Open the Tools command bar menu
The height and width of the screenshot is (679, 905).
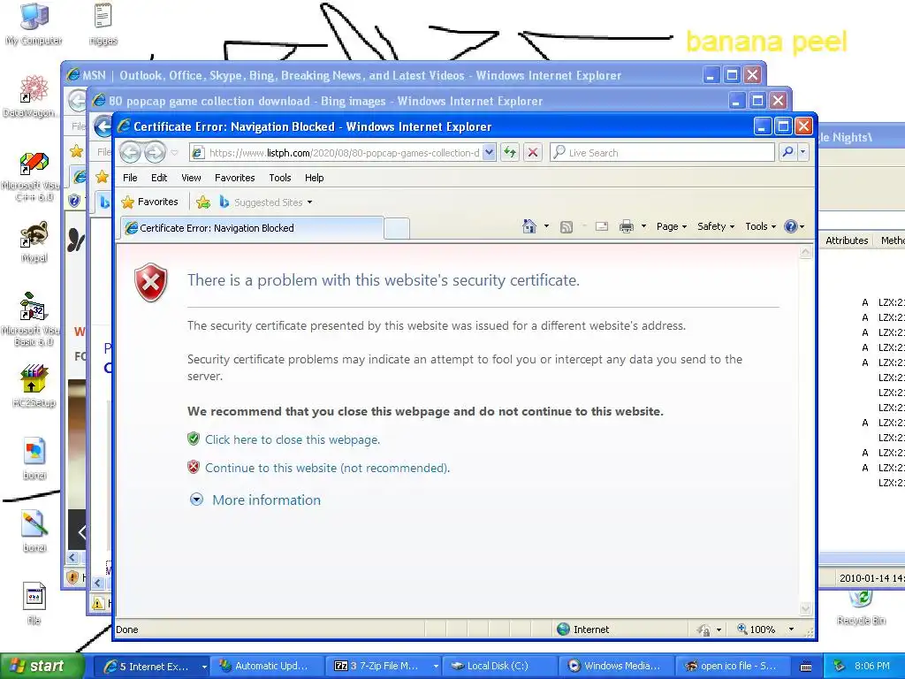pos(760,226)
